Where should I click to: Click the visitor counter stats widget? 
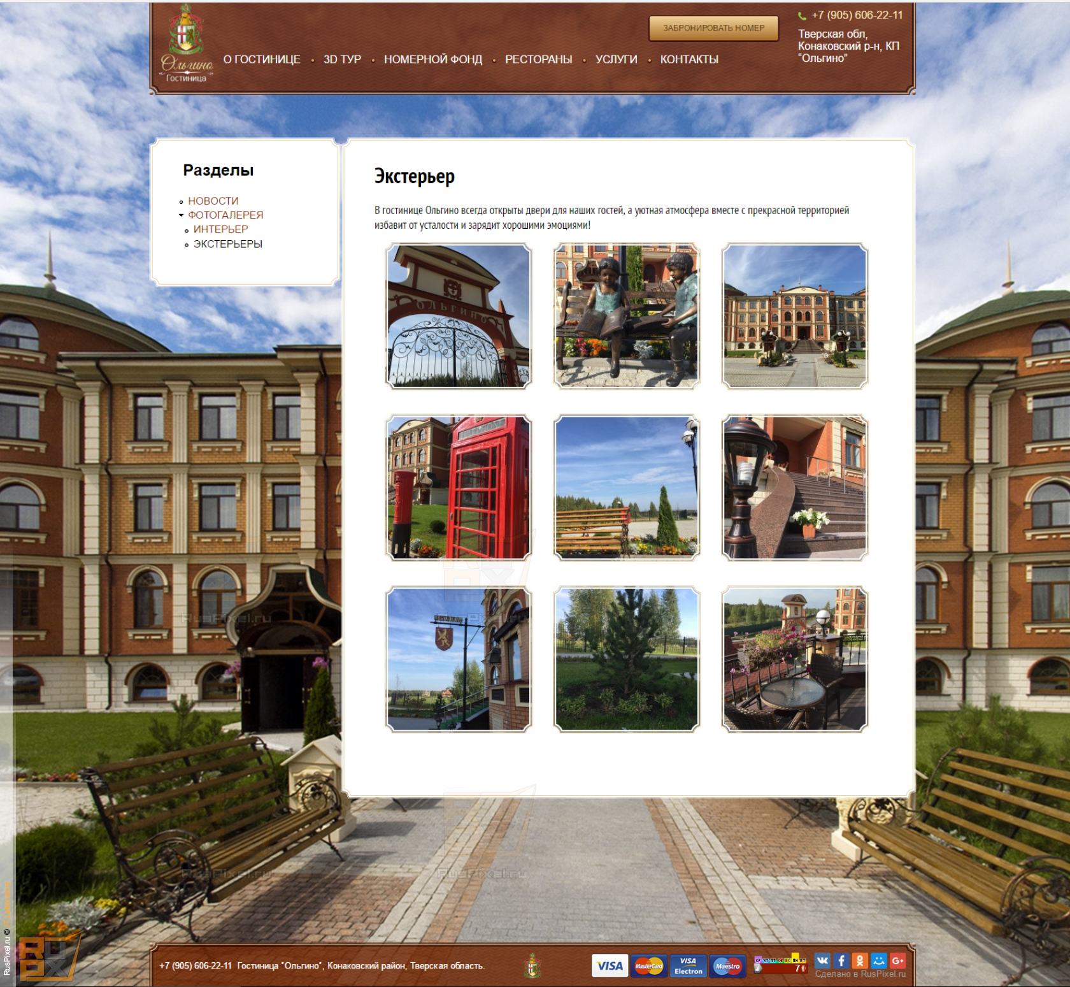780,965
